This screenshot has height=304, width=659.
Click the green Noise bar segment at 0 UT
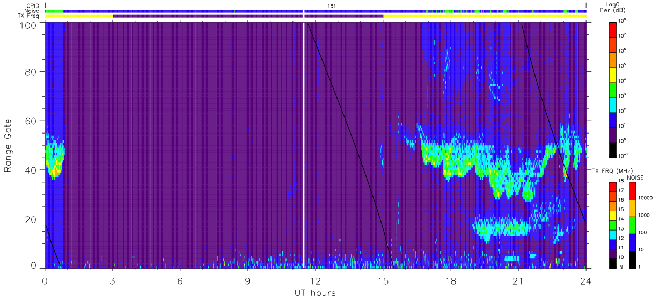[54, 11]
